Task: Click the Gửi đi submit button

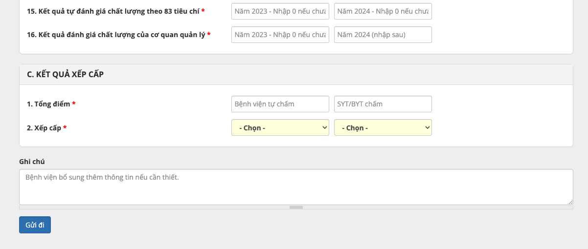Action: [35, 225]
